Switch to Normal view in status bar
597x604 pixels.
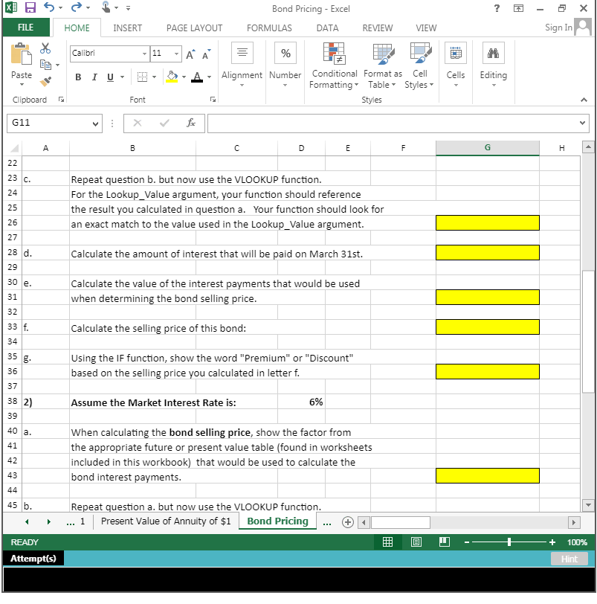pyautogui.click(x=387, y=542)
